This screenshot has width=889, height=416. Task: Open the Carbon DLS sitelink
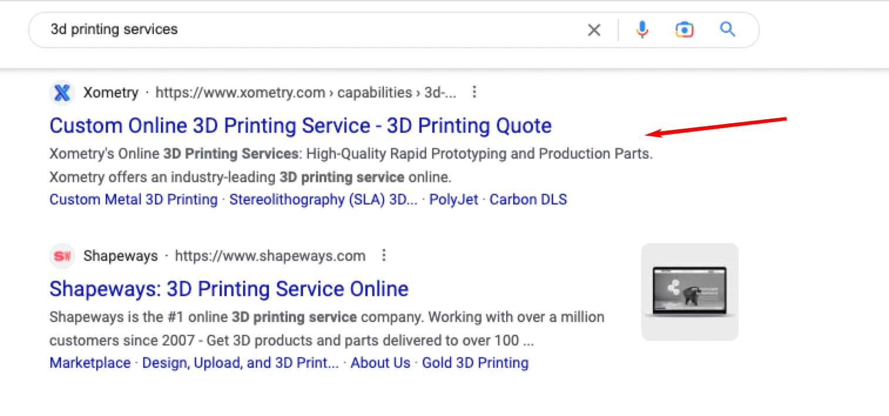point(528,200)
